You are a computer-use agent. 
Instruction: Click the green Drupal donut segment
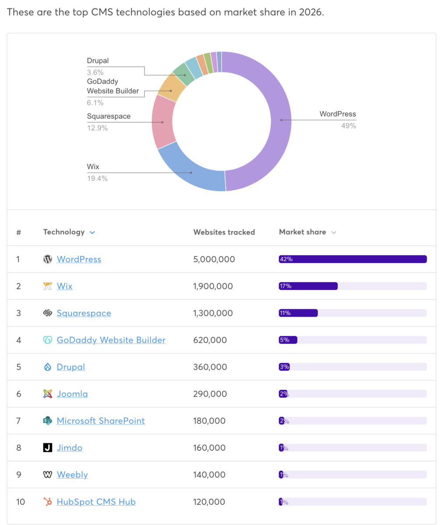[x=185, y=74]
